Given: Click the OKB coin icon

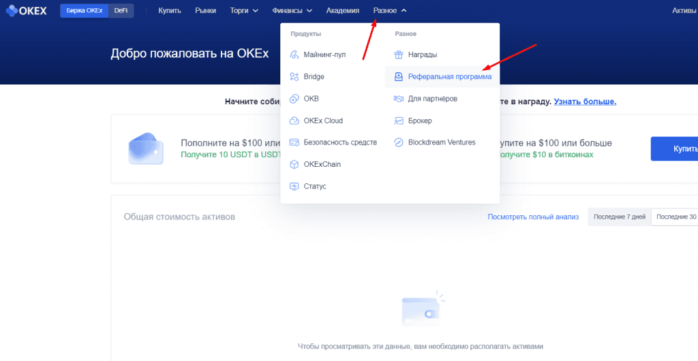Looking at the screenshot, I should pos(294,99).
